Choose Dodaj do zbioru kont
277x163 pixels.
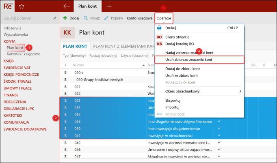coord(199,69)
